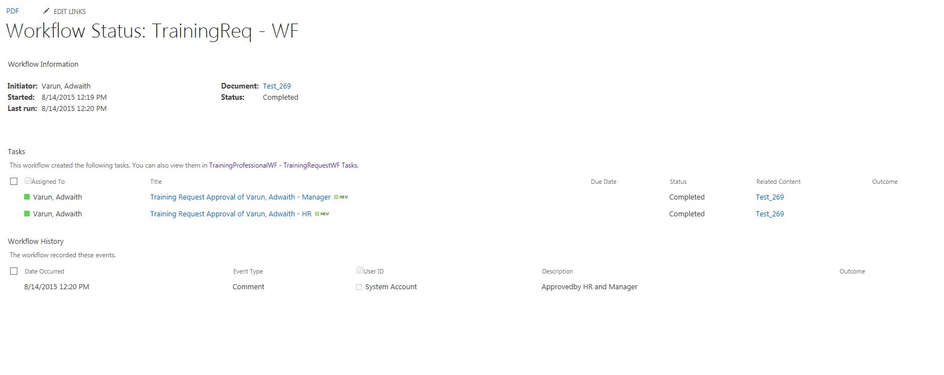Click green status square of Manager task row
944x375 pixels.
(27, 197)
